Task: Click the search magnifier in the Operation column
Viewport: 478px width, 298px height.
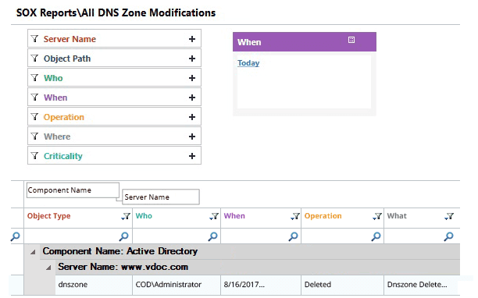Action: tap(376, 236)
